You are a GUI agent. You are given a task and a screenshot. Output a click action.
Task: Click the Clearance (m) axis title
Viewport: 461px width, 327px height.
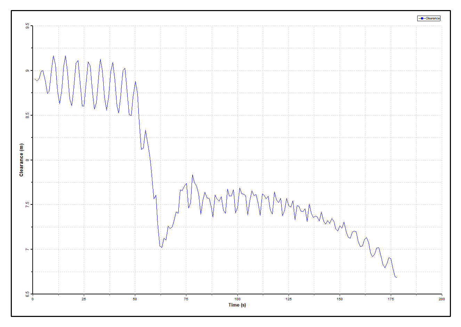pyautogui.click(x=21, y=160)
